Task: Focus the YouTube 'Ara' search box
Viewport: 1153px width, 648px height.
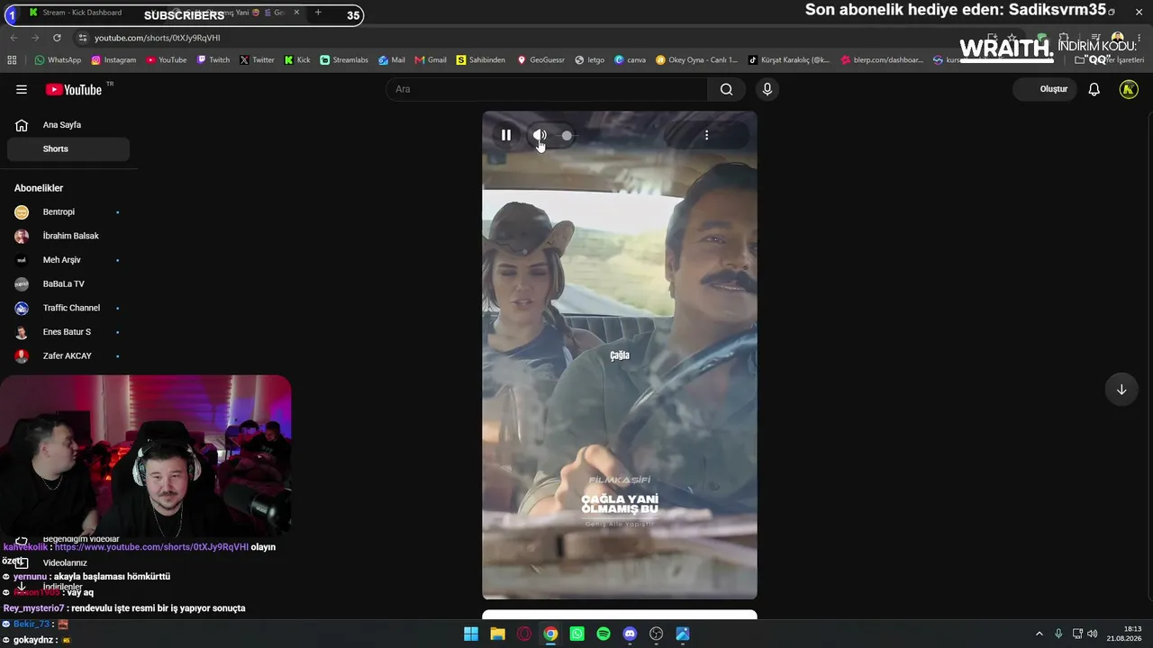Action: point(548,89)
